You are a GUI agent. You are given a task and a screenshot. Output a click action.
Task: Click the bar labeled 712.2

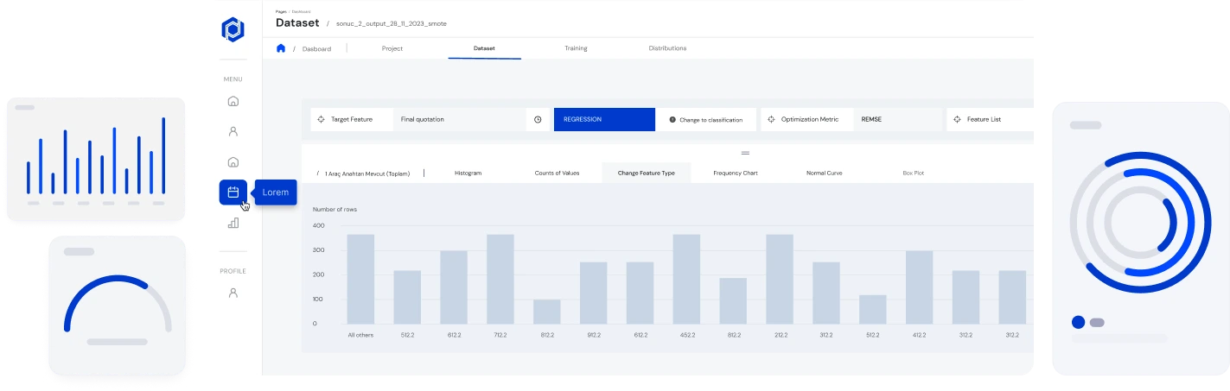pyautogui.click(x=500, y=279)
